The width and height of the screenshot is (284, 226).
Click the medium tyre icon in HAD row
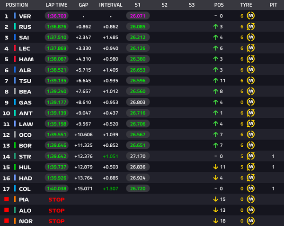[x=251, y=178]
